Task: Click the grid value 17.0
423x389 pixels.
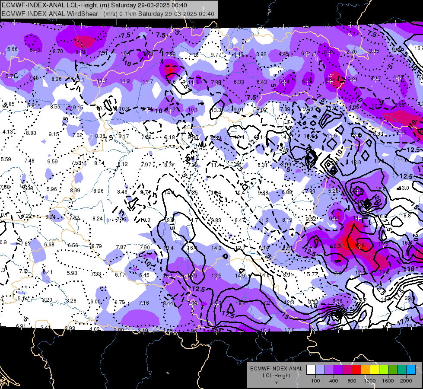Action: [x=289, y=330]
